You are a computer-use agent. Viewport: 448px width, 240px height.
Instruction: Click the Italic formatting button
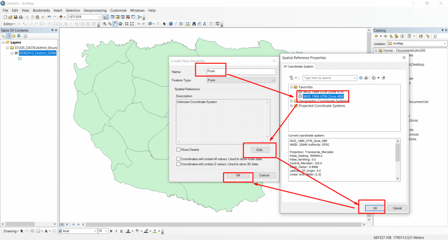(x=116, y=231)
